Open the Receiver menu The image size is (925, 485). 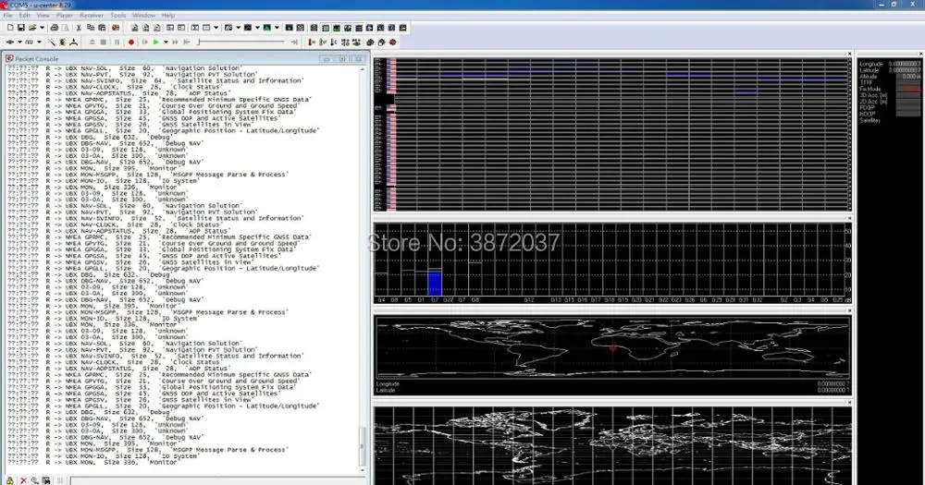click(x=92, y=16)
